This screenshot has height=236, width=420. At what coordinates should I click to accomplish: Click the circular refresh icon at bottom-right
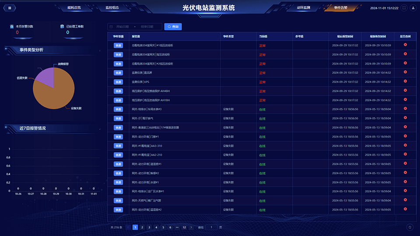pyautogui.click(x=409, y=227)
